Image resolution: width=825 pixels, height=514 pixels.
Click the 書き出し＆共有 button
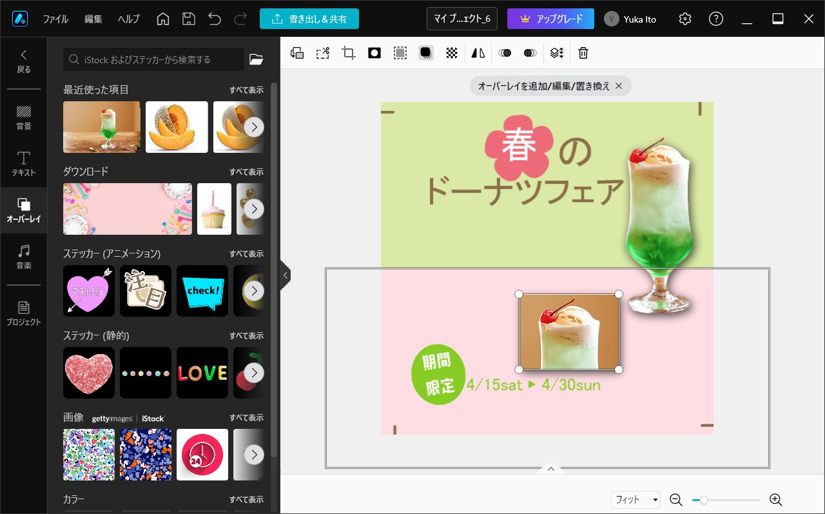(x=309, y=19)
